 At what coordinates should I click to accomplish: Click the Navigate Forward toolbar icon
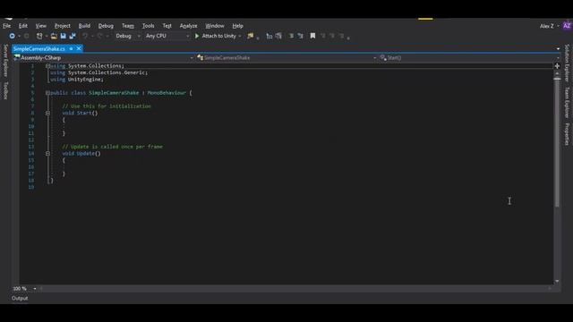pos(26,36)
